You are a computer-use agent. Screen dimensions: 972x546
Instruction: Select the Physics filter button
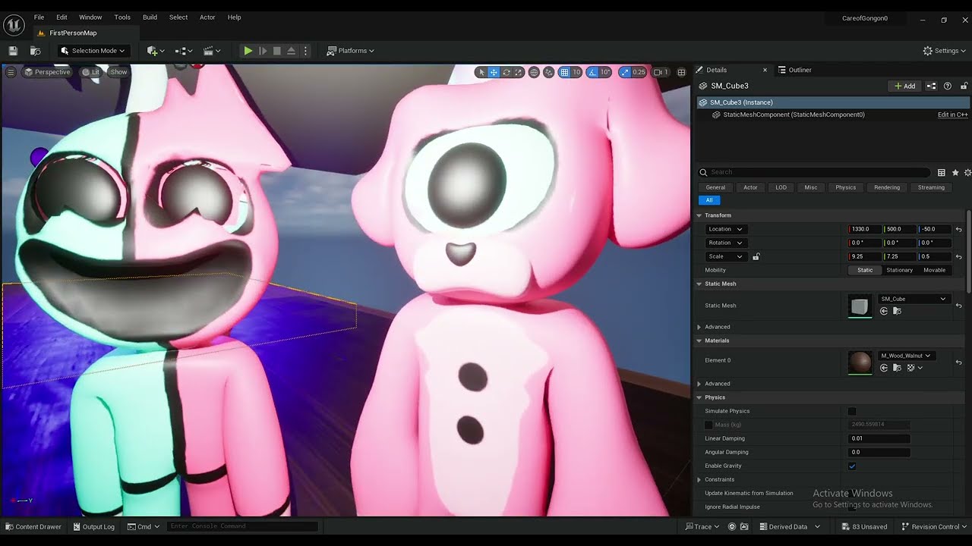pos(845,187)
